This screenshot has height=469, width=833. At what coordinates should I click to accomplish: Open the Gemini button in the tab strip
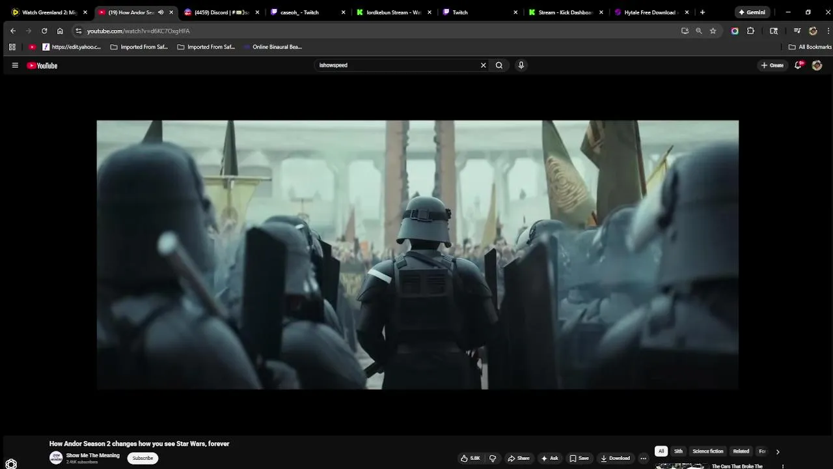tap(752, 12)
